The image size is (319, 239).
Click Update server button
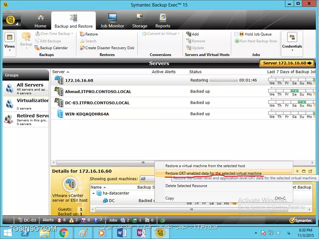(195, 48)
